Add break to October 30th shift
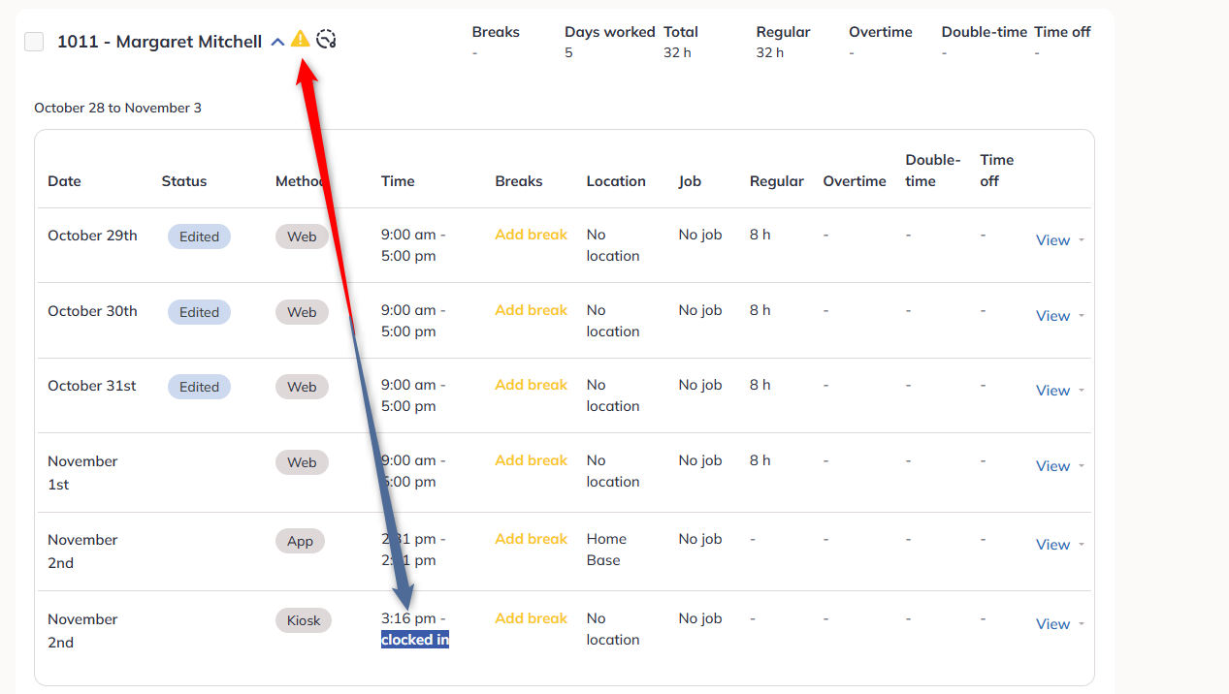Image resolution: width=1229 pixels, height=694 pixels. [531, 310]
